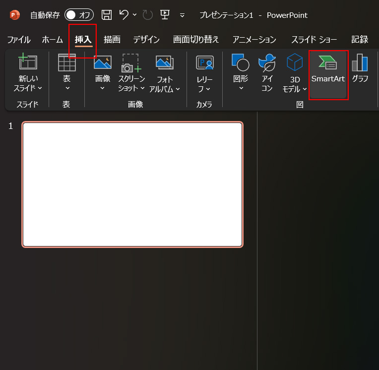Expand the 新しいスライド layout dropdown arrow
The width and height of the screenshot is (379, 370).
[x=40, y=88]
